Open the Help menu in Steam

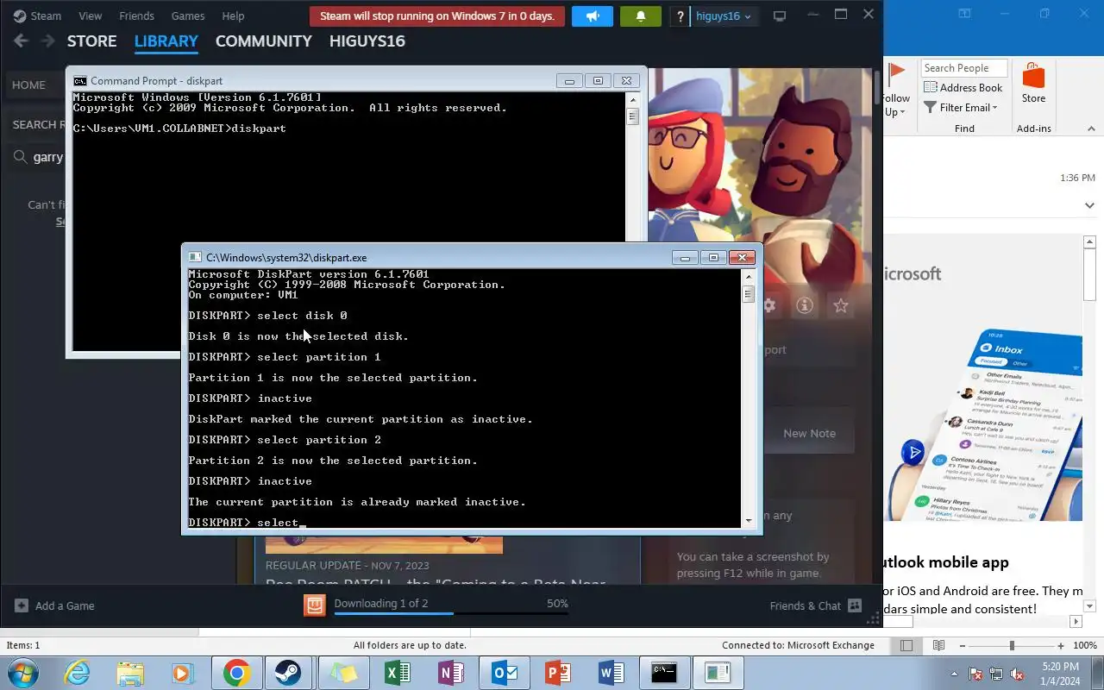233,16
